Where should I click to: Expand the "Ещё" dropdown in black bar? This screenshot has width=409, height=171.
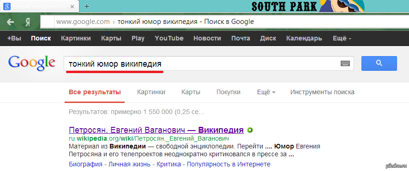coord(342,39)
